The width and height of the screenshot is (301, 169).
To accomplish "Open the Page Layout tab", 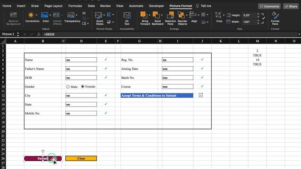I will coord(53,6).
